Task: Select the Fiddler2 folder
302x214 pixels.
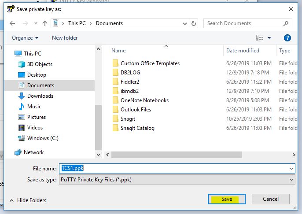Action: (x=129, y=82)
